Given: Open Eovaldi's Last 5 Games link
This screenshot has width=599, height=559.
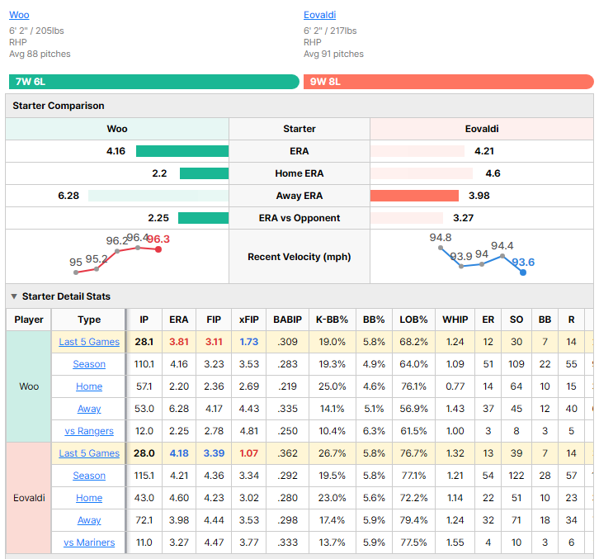Looking at the screenshot, I should [x=89, y=453].
